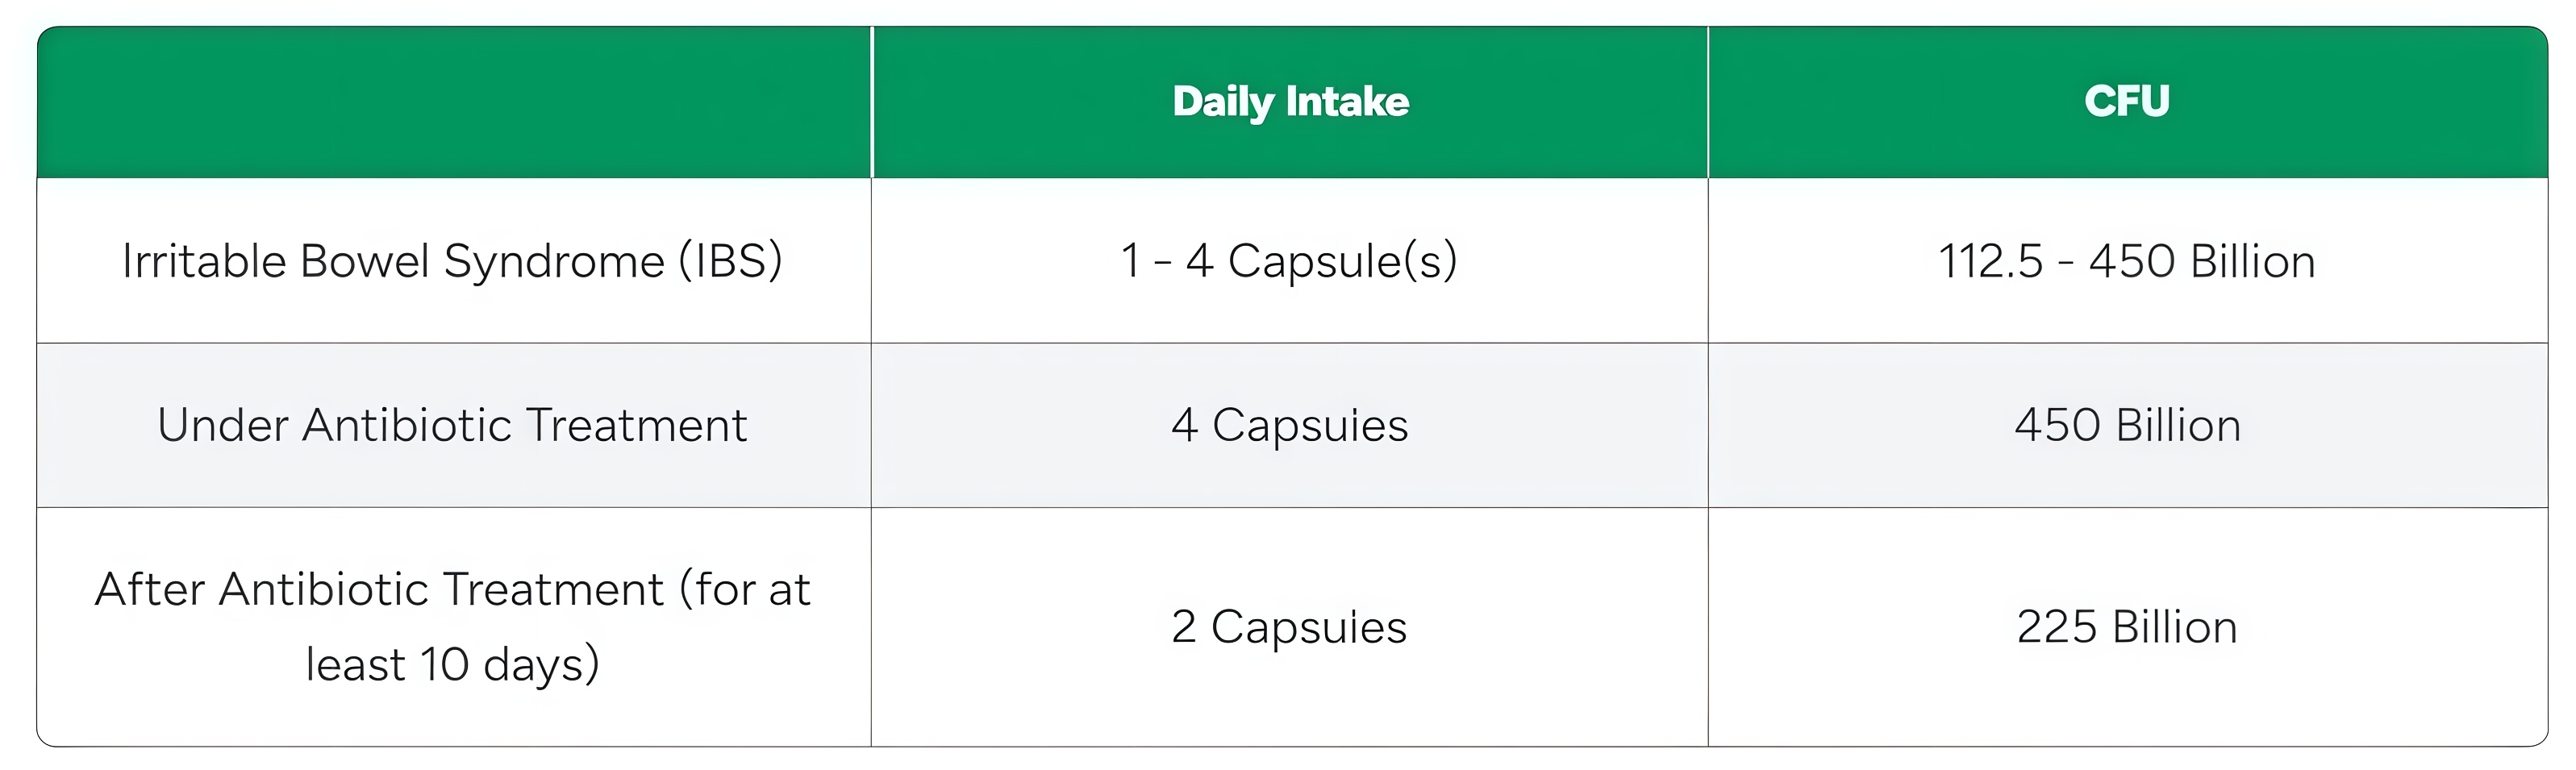Click the 225 Billion cell

click(x=2126, y=627)
